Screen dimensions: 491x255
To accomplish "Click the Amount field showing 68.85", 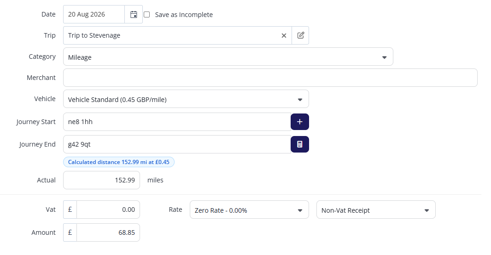I will click(108, 232).
